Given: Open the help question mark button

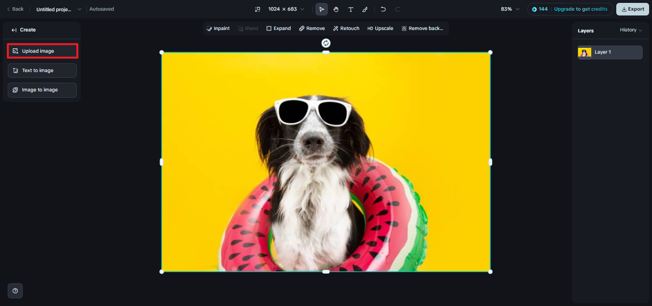Looking at the screenshot, I should [x=15, y=291].
